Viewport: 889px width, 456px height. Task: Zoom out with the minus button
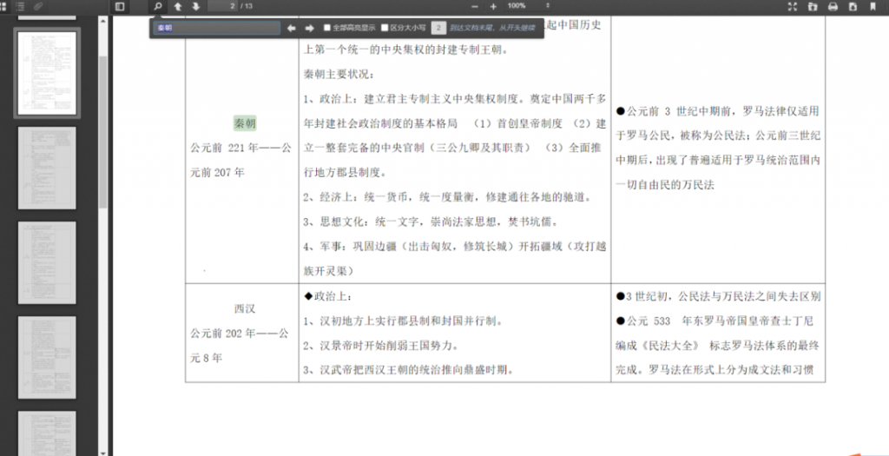tap(475, 6)
